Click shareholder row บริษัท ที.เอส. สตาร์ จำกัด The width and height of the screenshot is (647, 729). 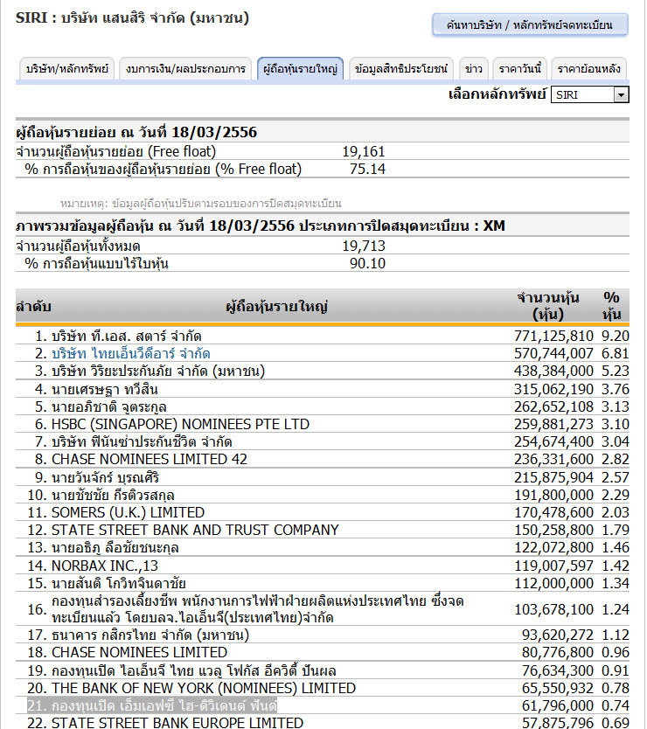[323, 336]
